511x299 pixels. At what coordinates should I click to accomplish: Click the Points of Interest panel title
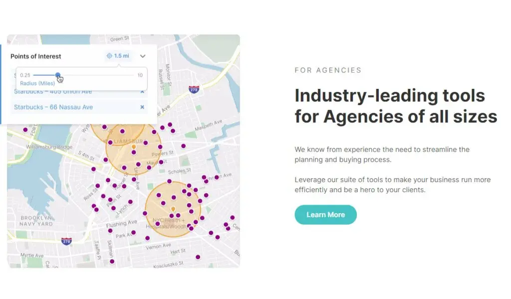tap(36, 56)
